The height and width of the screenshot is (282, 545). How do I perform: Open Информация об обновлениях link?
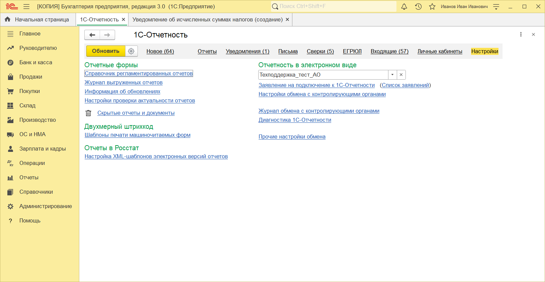point(122,92)
